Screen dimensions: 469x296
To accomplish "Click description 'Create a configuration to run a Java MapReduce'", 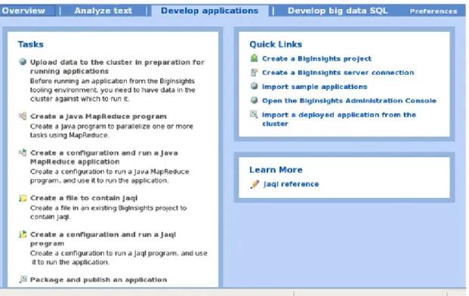I will (x=110, y=176).
